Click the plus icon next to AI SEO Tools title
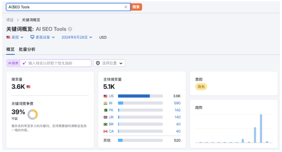This screenshot has width=282, height=152. point(70,29)
